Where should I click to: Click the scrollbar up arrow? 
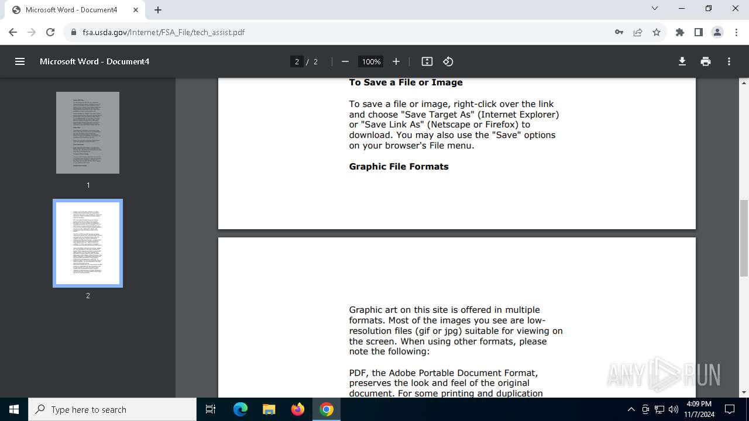pos(744,83)
